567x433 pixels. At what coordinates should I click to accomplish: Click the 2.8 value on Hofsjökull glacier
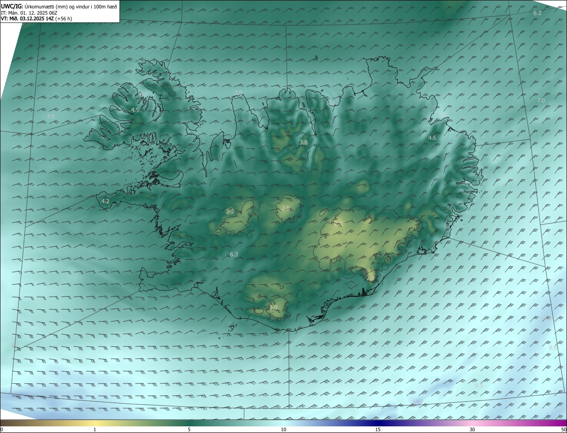(286, 208)
